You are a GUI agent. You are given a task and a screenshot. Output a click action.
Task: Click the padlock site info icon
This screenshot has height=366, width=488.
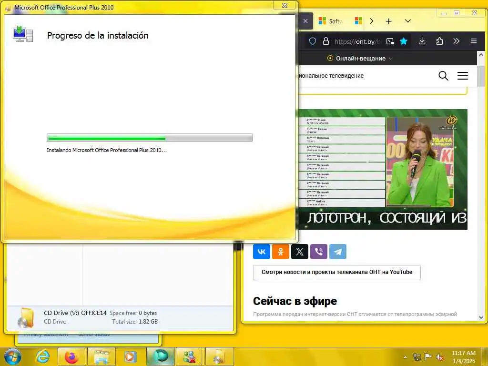click(326, 41)
